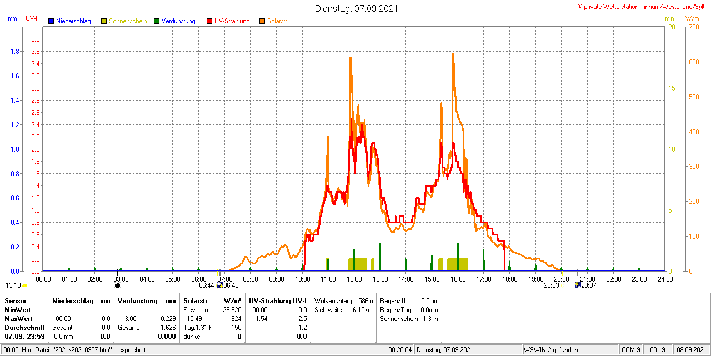Select the Niederschlag legend label
Image resolution: width=711 pixels, height=356 pixels.
coord(73,21)
